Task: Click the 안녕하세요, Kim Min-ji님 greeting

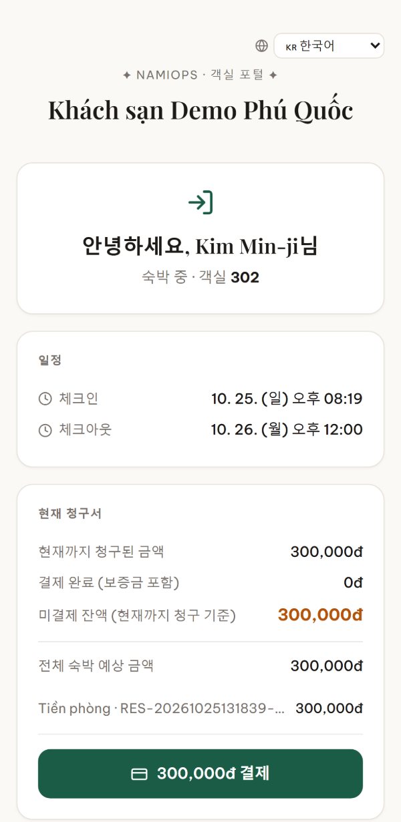Action: tap(200, 246)
